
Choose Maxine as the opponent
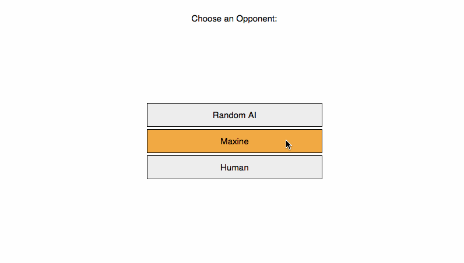234,141
